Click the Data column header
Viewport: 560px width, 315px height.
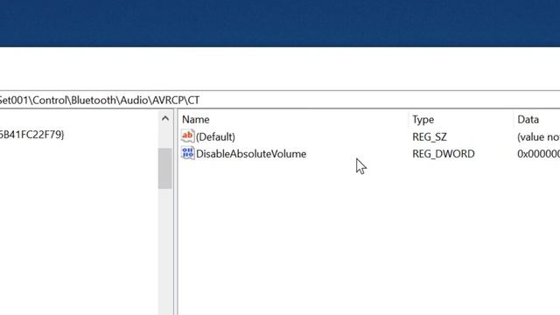pos(536,119)
